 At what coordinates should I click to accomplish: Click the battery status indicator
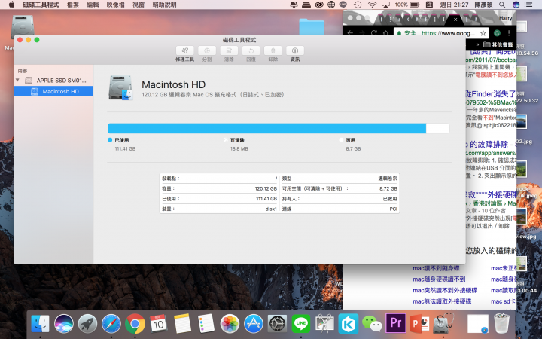coord(415,5)
